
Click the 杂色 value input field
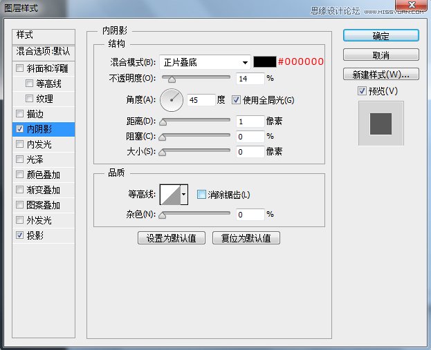[x=250, y=215]
